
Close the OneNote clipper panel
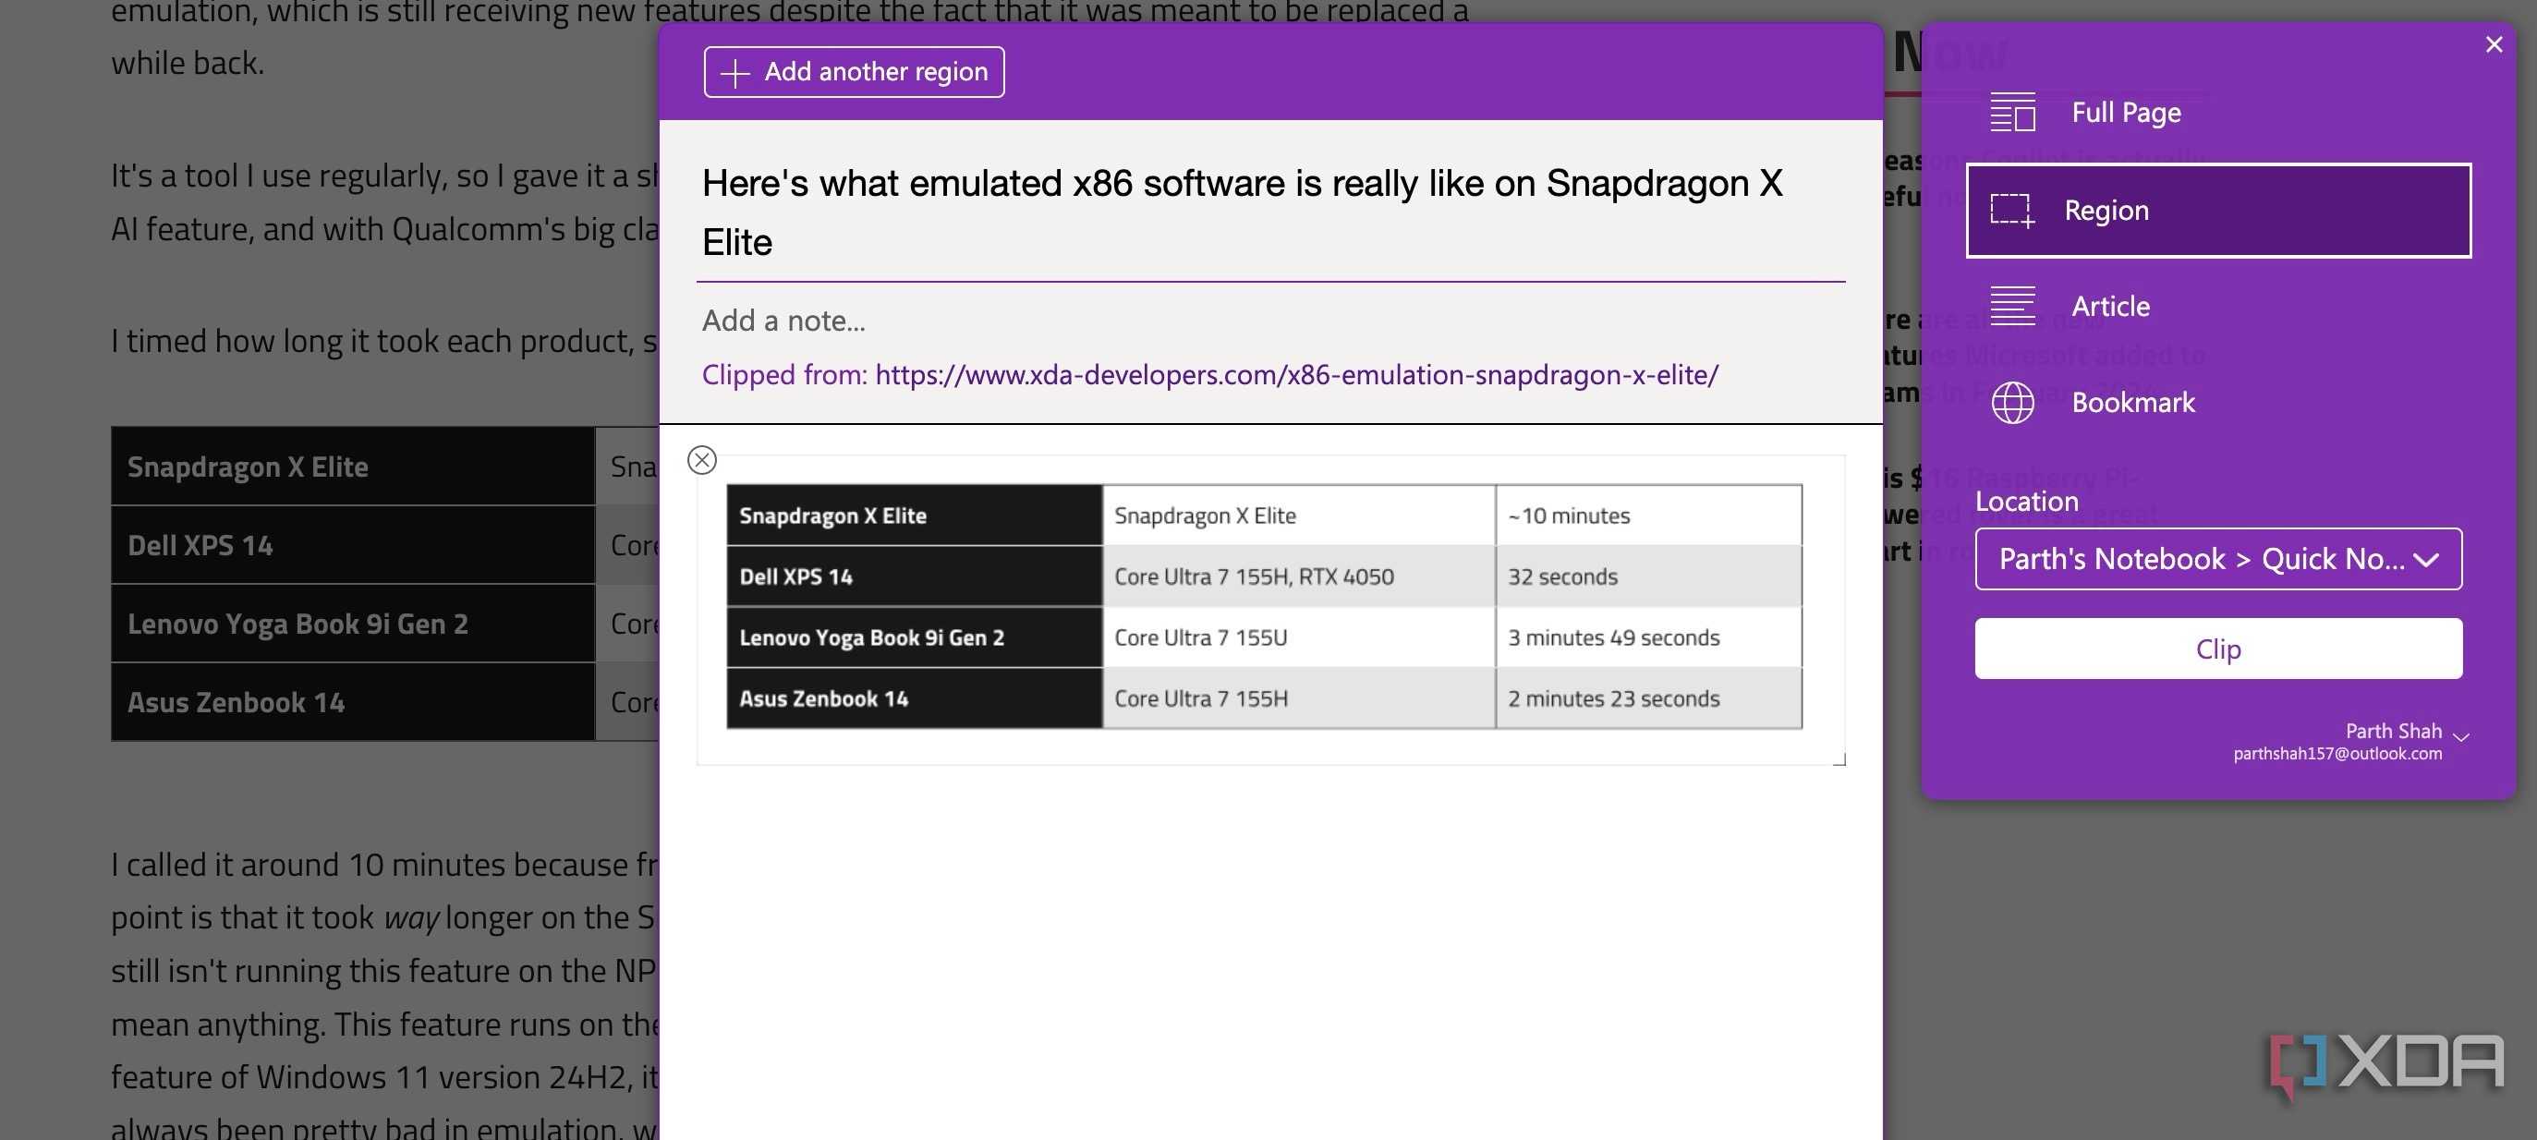click(2494, 44)
